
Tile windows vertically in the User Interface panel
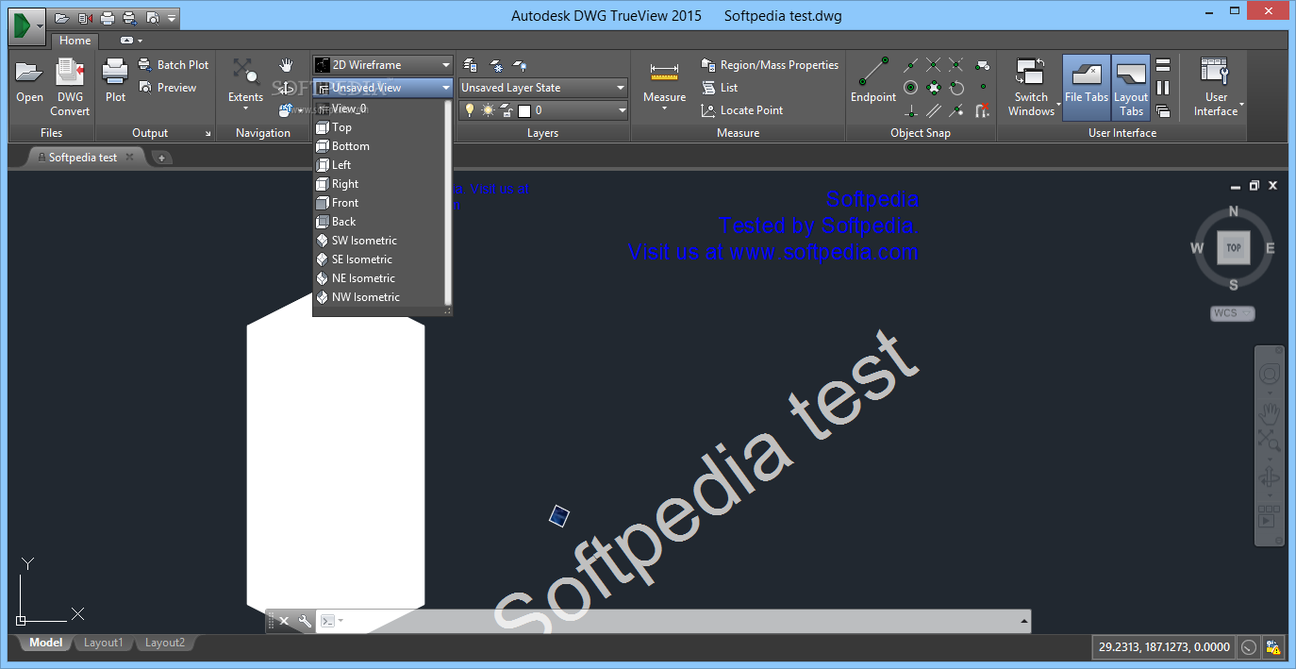(x=1163, y=88)
